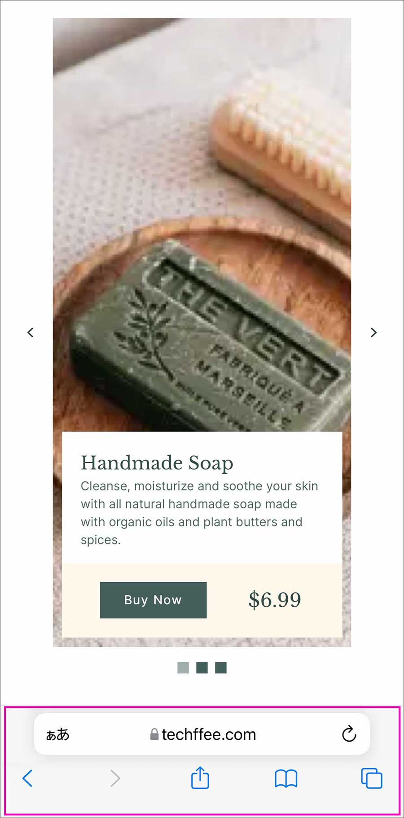This screenshot has width=404, height=818.
Task: Click the Buy Now button
Action: tap(153, 600)
